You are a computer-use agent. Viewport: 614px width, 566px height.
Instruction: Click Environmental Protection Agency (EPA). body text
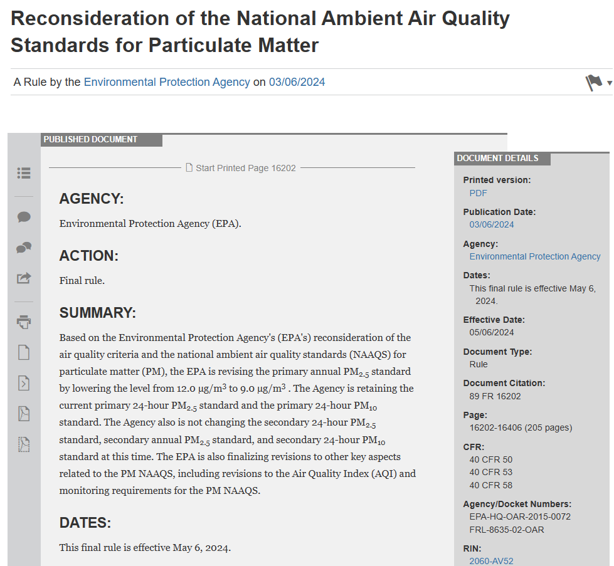150,224
